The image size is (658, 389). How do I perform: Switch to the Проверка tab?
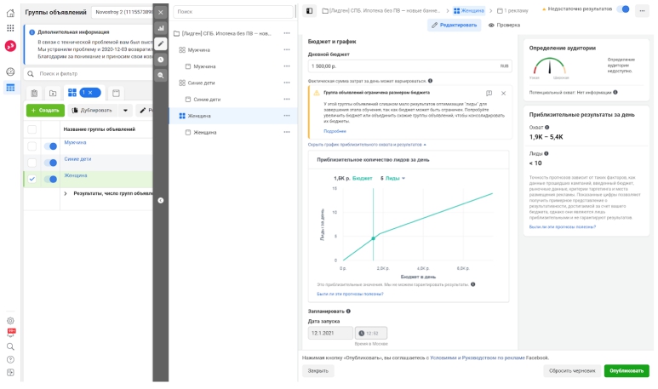click(x=504, y=26)
